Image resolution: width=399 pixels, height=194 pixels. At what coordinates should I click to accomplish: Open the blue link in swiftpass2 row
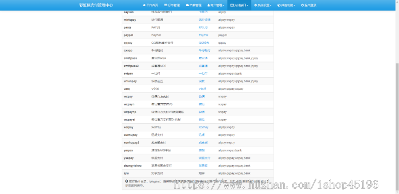click(x=203, y=66)
